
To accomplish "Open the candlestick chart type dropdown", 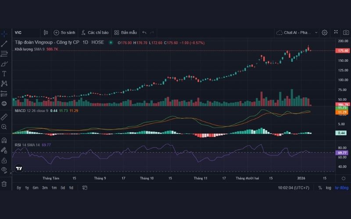I will (x=46, y=32).
